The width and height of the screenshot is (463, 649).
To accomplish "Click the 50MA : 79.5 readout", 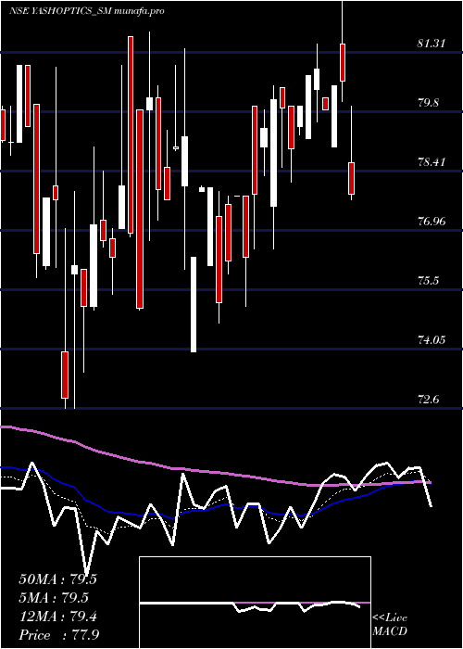I will [x=57, y=579].
